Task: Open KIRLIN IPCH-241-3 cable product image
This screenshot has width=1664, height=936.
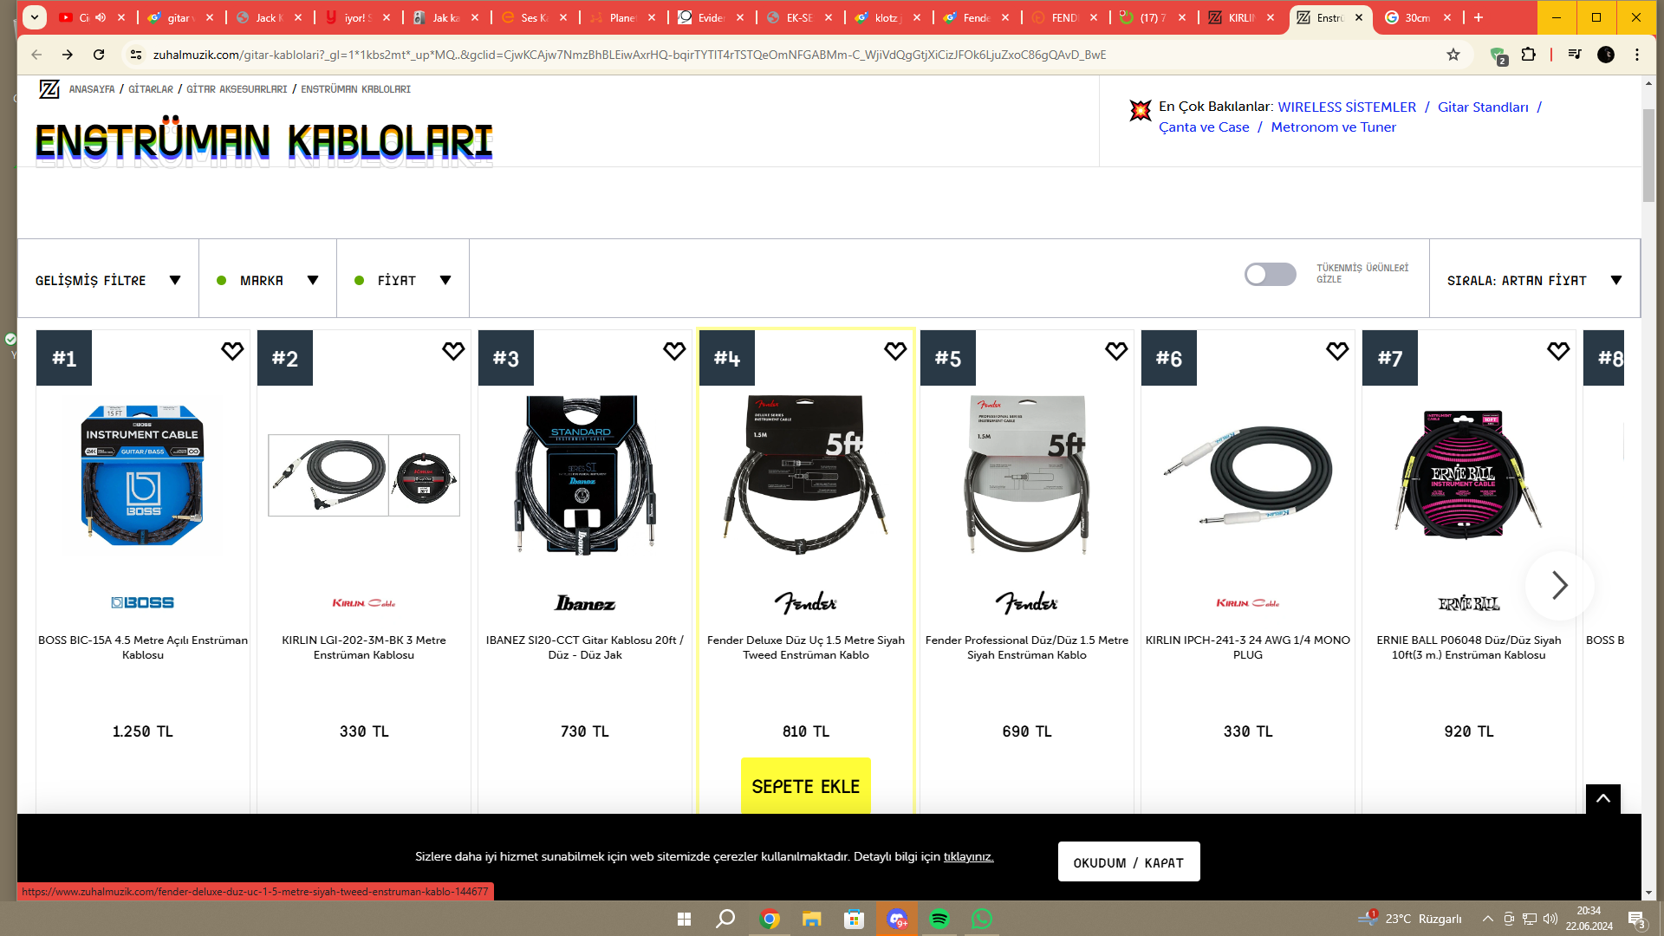Action: [x=1248, y=475]
